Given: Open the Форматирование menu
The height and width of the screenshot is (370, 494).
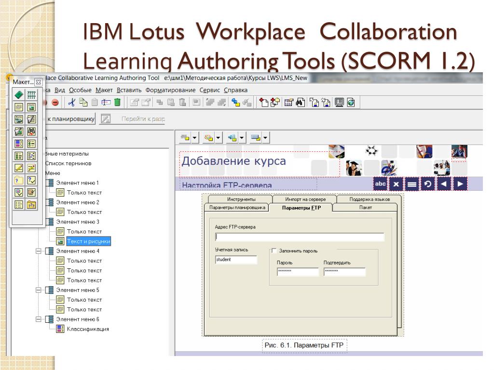Looking at the screenshot, I should pyautogui.click(x=170, y=90).
